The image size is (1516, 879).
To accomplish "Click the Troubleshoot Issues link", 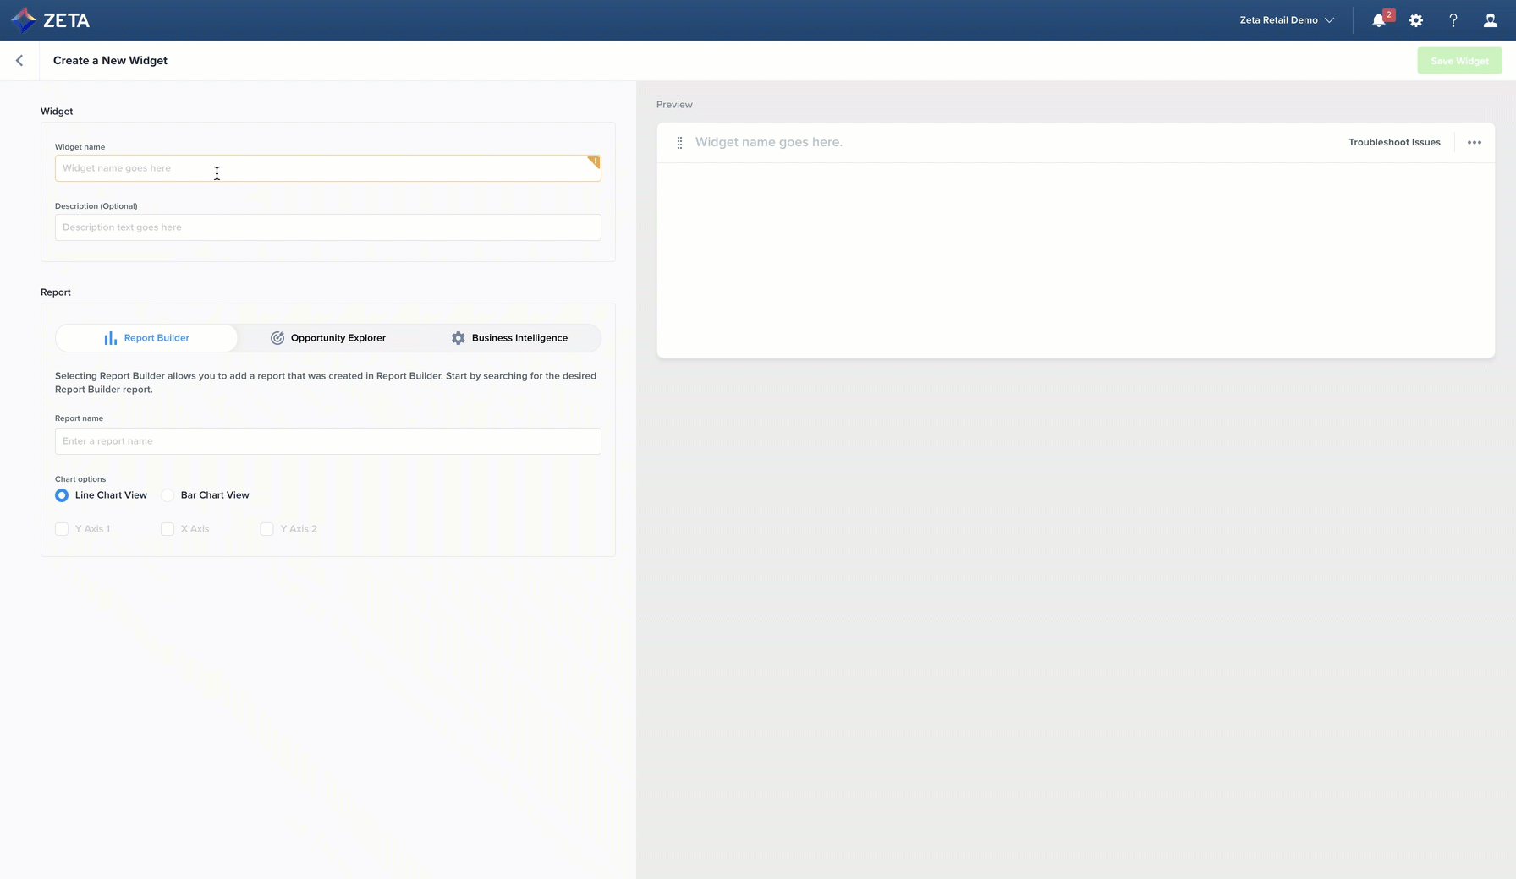I will point(1394,143).
